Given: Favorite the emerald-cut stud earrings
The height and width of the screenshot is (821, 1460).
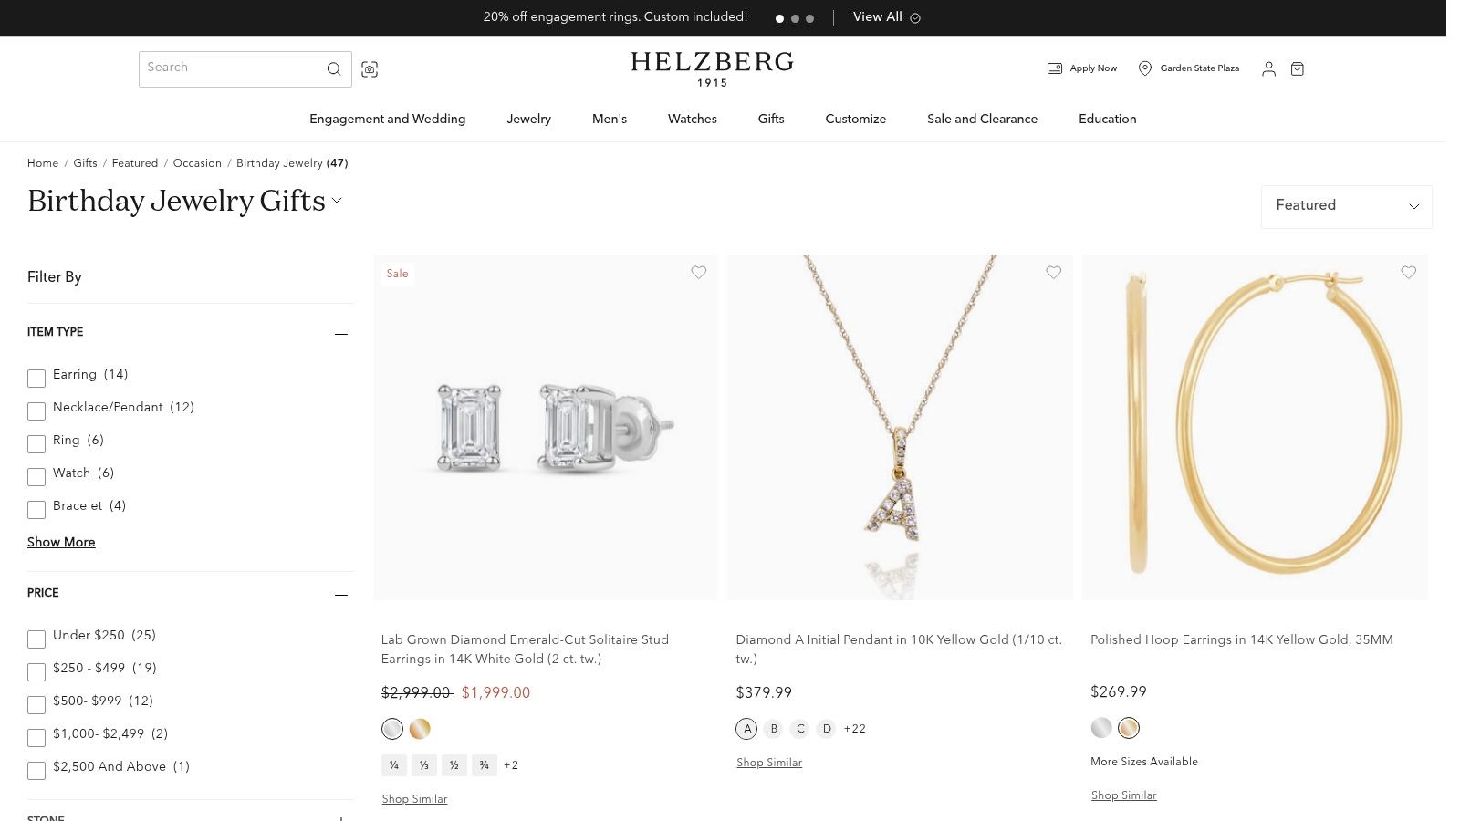Looking at the screenshot, I should [699, 273].
